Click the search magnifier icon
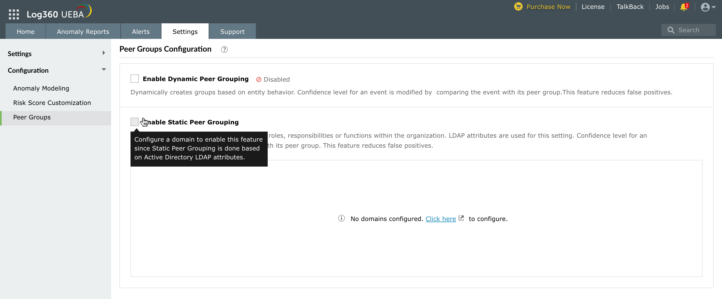Image resolution: width=722 pixels, height=299 pixels. (671, 30)
